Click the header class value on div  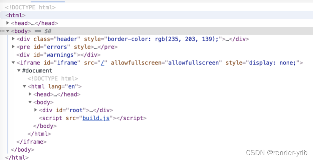point(67,39)
